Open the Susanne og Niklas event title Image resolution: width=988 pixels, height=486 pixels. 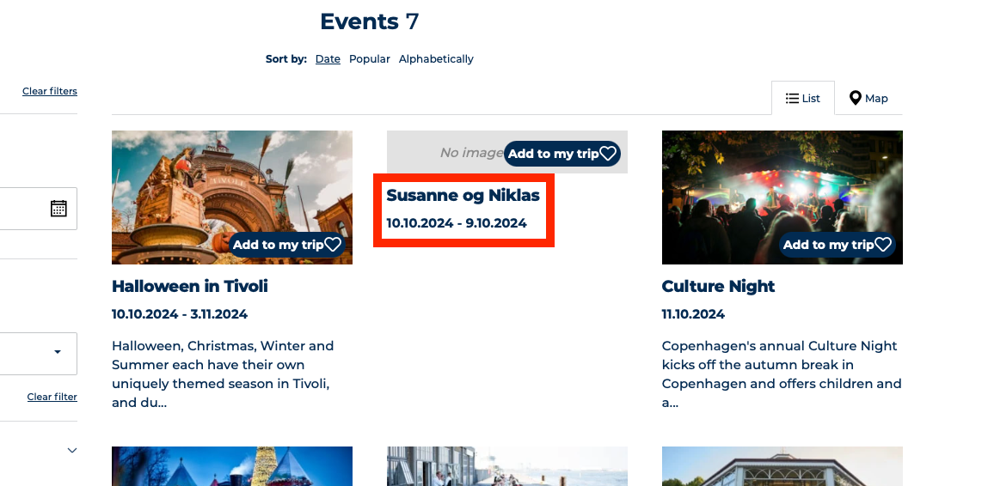(463, 195)
